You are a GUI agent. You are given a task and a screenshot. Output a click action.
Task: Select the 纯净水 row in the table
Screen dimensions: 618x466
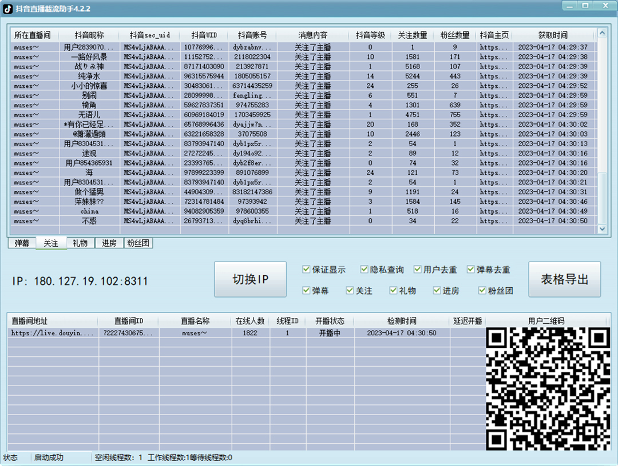pos(172,76)
